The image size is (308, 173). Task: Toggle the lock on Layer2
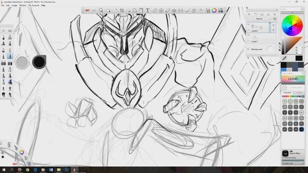click(273, 30)
